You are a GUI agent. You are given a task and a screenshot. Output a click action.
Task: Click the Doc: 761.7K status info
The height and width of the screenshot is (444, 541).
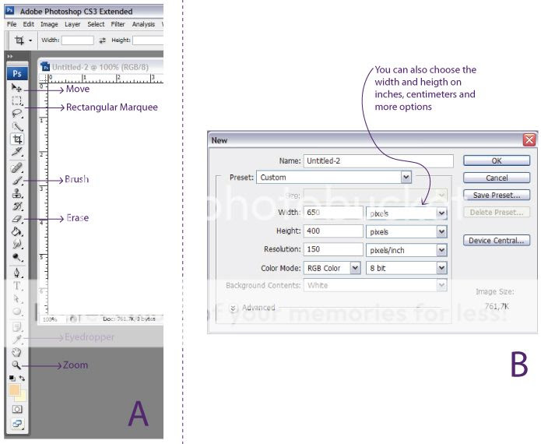pyautogui.click(x=128, y=319)
